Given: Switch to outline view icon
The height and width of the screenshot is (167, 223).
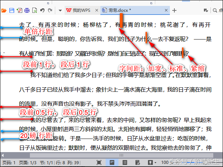Looking at the screenshot, I should pos(125,162).
